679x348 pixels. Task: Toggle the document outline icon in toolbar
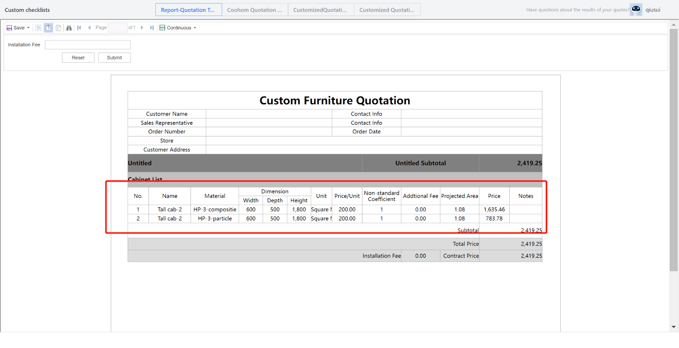point(38,28)
